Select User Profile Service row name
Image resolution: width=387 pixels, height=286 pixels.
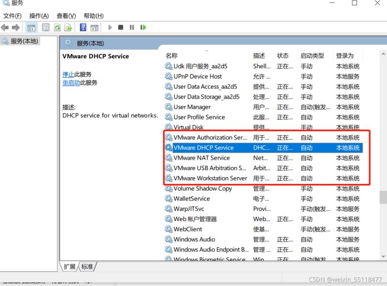click(x=199, y=117)
